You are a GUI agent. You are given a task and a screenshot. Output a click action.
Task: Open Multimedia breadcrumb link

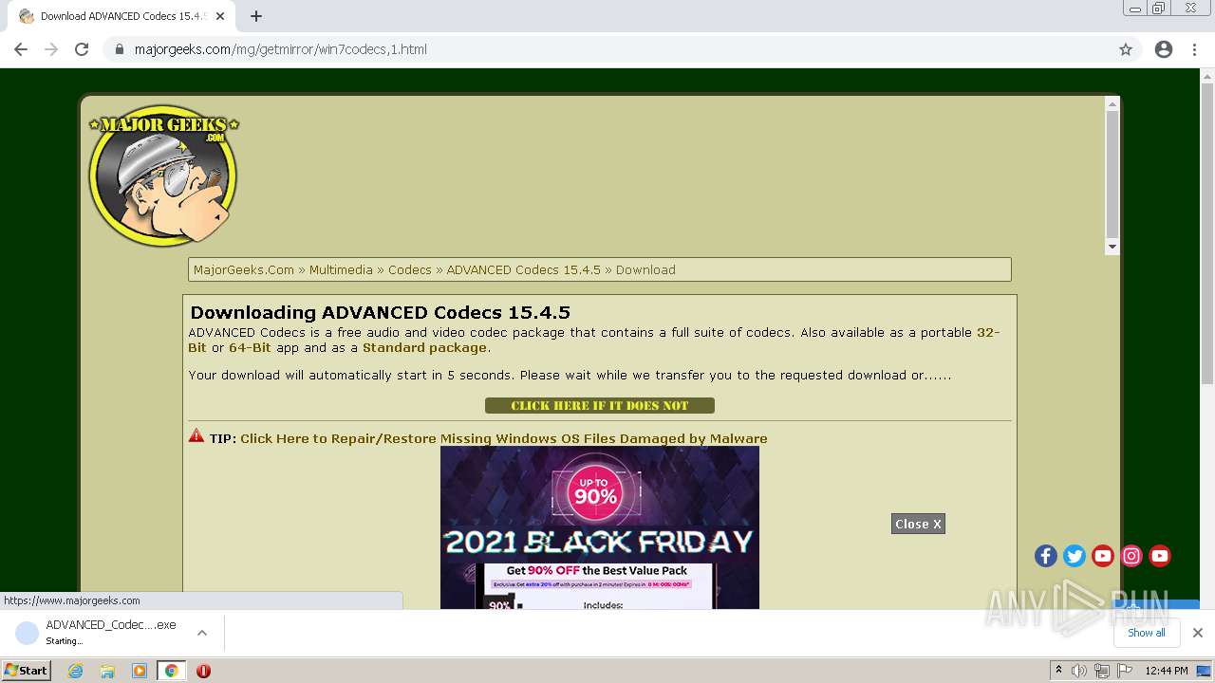pyautogui.click(x=341, y=270)
